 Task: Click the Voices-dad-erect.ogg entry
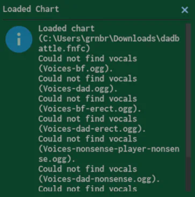pos(92,129)
